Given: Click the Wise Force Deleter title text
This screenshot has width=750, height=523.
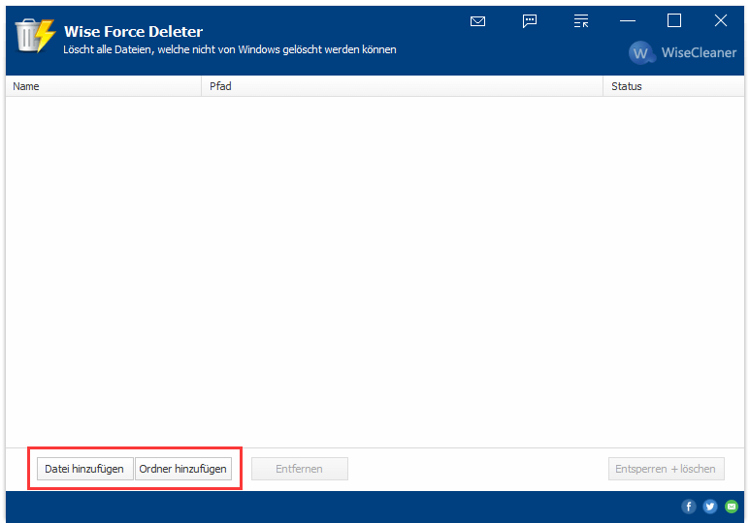Looking at the screenshot, I should coord(134,32).
